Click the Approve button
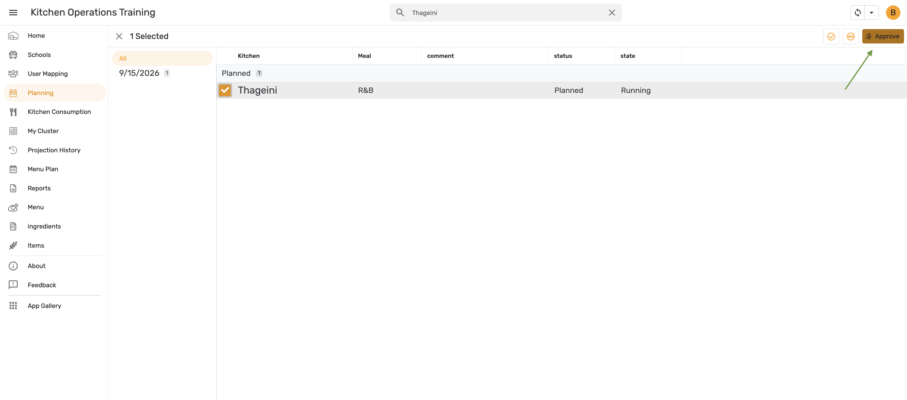907x400 pixels. pyautogui.click(x=883, y=36)
